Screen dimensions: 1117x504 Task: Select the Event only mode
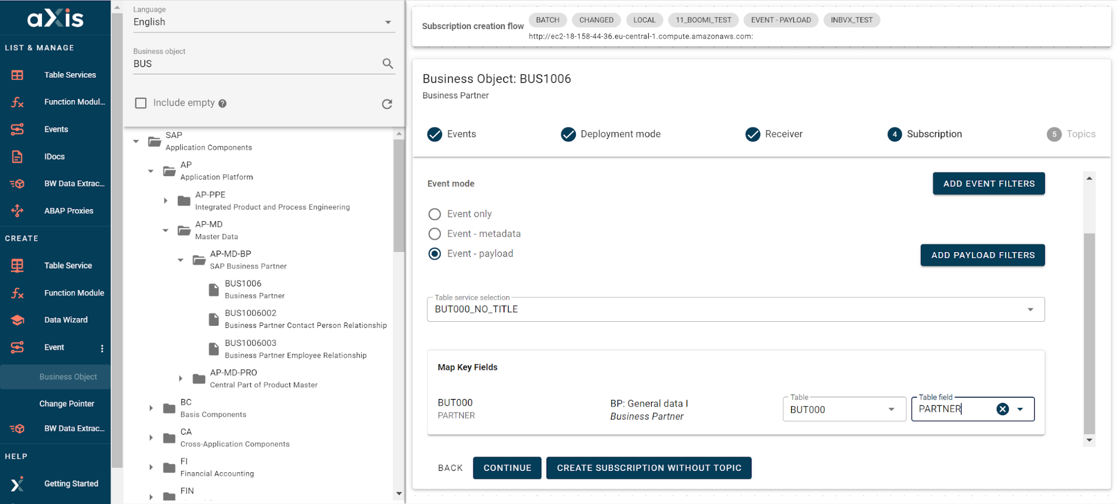[435, 213]
